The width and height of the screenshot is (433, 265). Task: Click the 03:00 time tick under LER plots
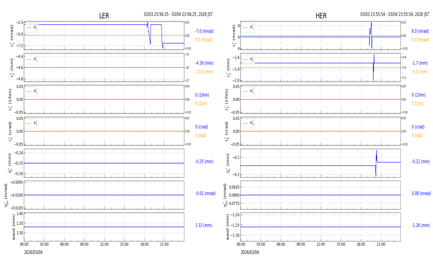coord(44,244)
